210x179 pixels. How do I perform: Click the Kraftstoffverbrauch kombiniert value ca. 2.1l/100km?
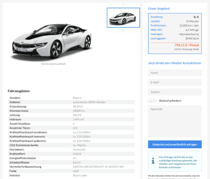pyautogui.click(x=82, y=132)
